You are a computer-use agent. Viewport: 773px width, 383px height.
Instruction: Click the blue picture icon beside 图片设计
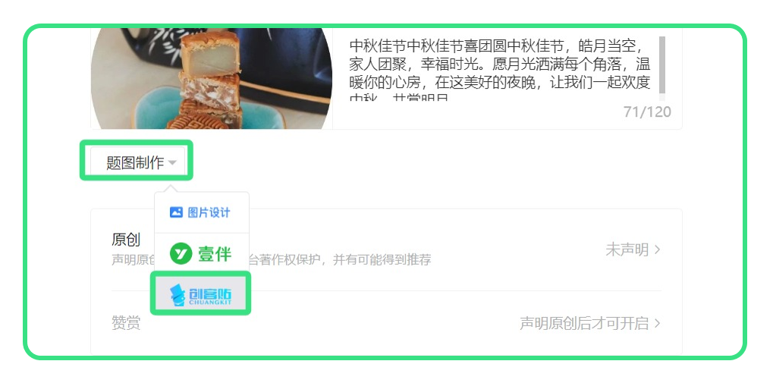pos(176,212)
